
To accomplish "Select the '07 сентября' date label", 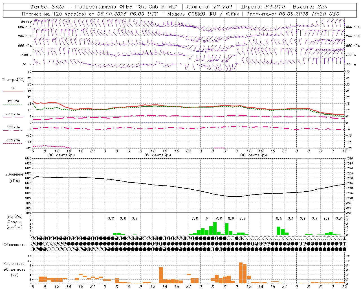I will [x=157, y=155].
